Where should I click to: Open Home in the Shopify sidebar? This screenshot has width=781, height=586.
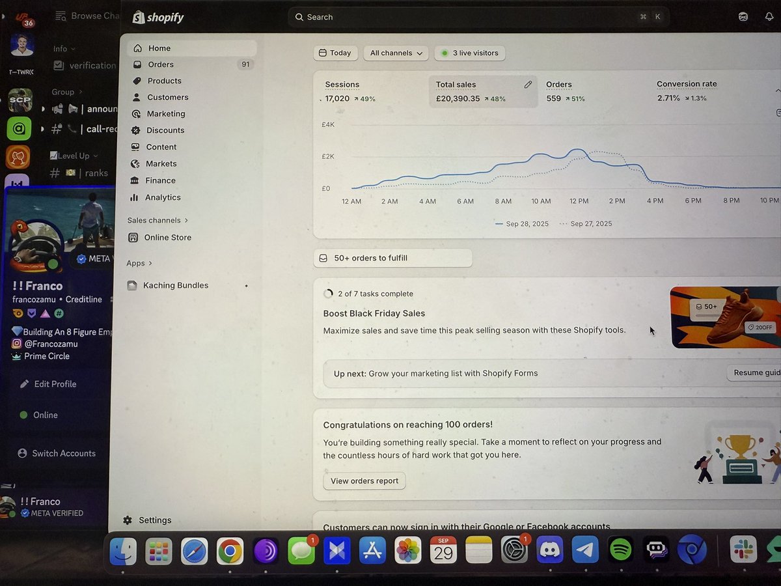191,48
